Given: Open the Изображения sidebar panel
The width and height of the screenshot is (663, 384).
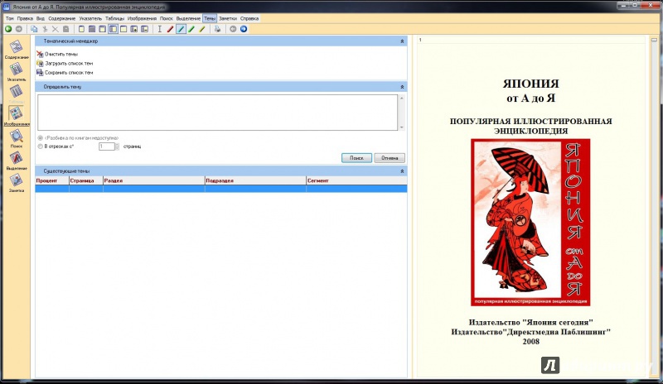Looking at the screenshot, I should click(17, 116).
